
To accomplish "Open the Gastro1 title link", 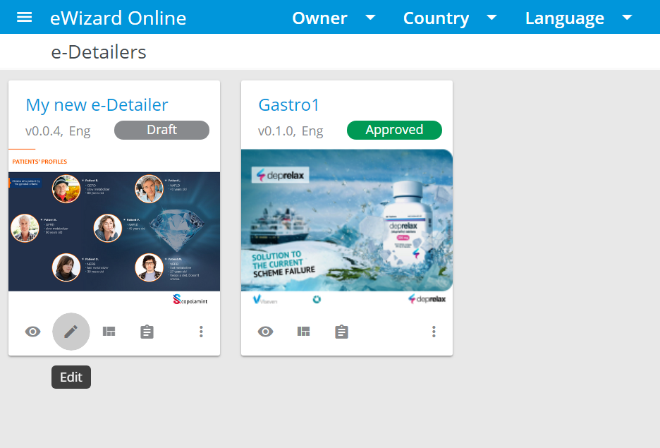I will pos(289,105).
